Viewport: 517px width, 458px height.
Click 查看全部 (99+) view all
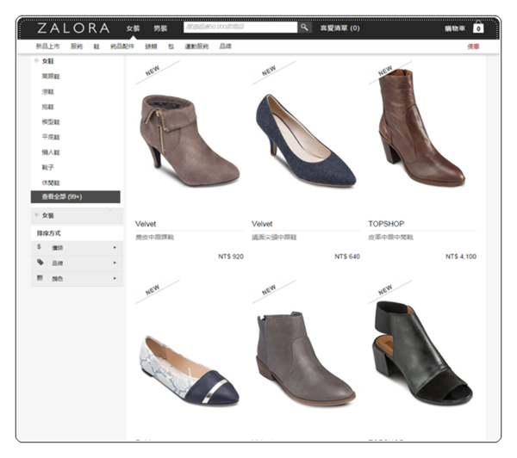pos(76,196)
